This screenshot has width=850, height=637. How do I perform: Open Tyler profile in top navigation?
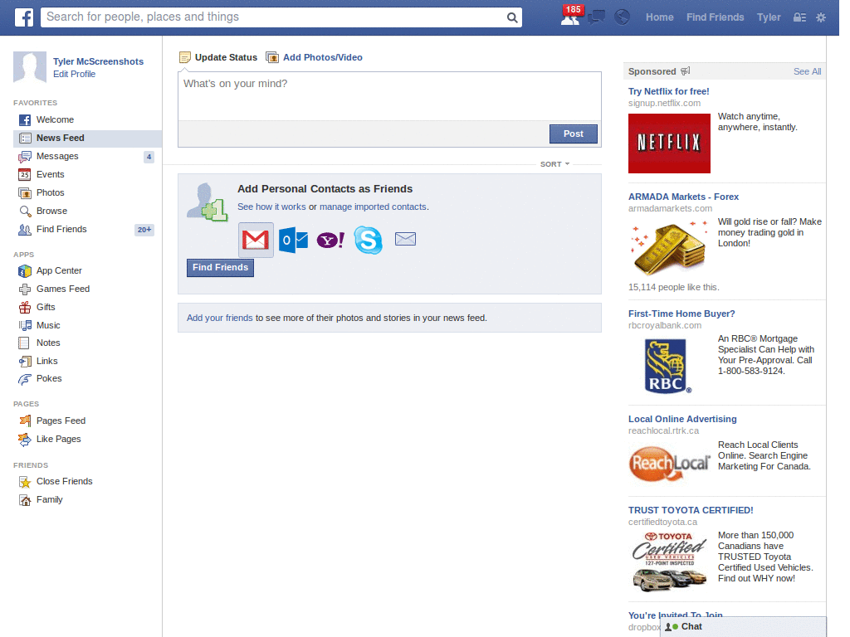[769, 17]
